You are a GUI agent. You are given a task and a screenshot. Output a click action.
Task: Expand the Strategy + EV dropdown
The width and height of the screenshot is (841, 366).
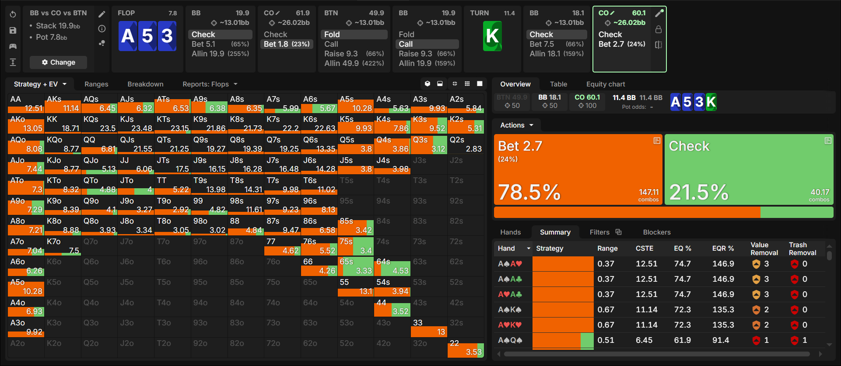click(x=40, y=84)
